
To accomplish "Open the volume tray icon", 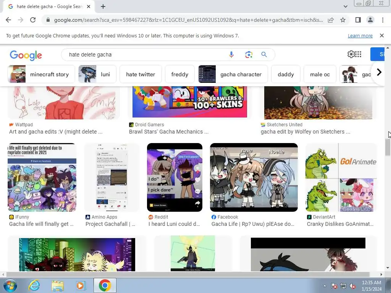I will click(x=352, y=286).
